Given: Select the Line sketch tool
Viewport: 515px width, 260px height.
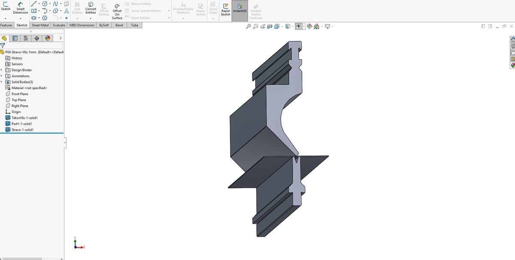Looking at the screenshot, I should click(33, 3).
